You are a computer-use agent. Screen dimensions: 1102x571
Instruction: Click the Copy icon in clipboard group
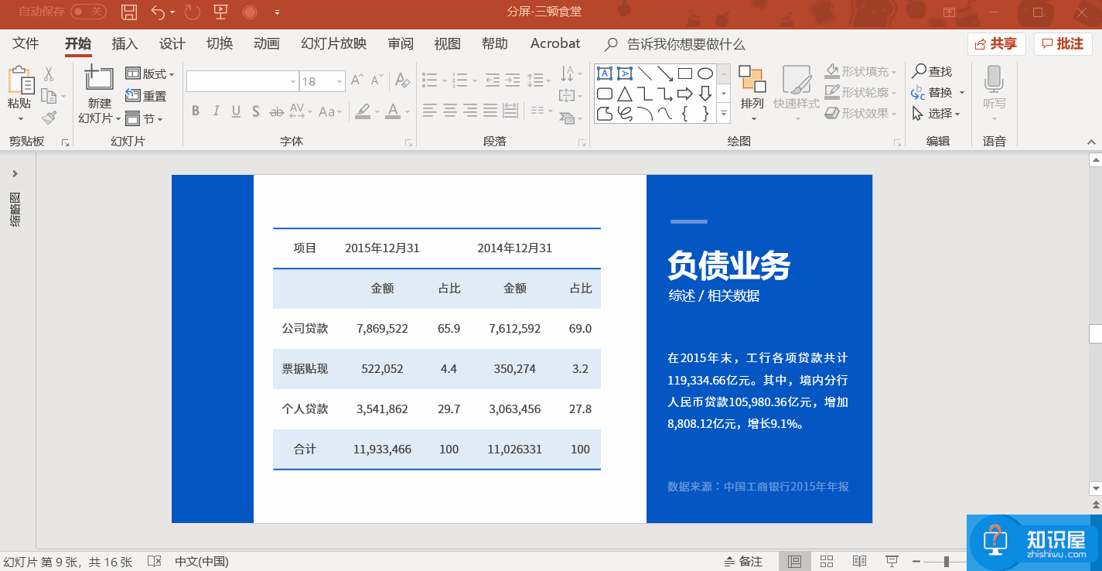(49, 96)
